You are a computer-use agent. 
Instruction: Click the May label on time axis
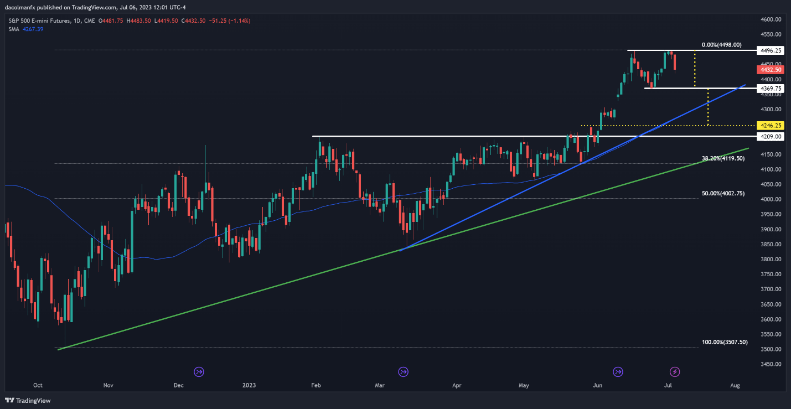[525, 385]
